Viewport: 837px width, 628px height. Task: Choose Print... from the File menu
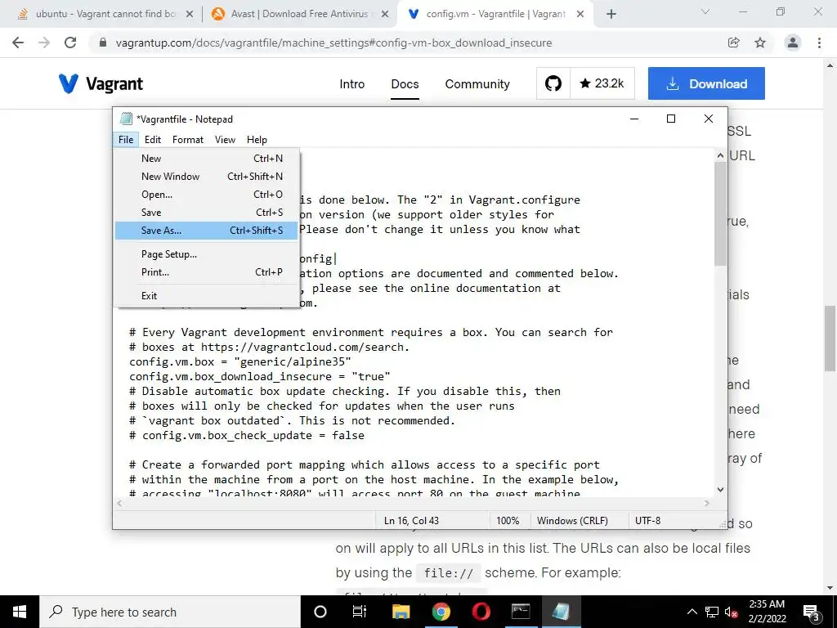click(207, 271)
